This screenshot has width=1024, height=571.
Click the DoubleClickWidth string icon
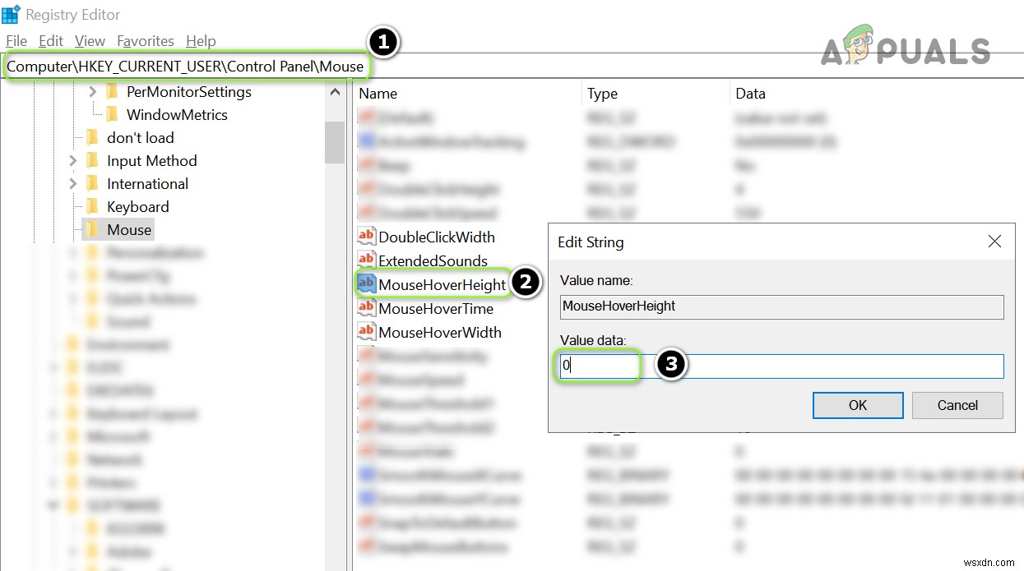click(366, 237)
